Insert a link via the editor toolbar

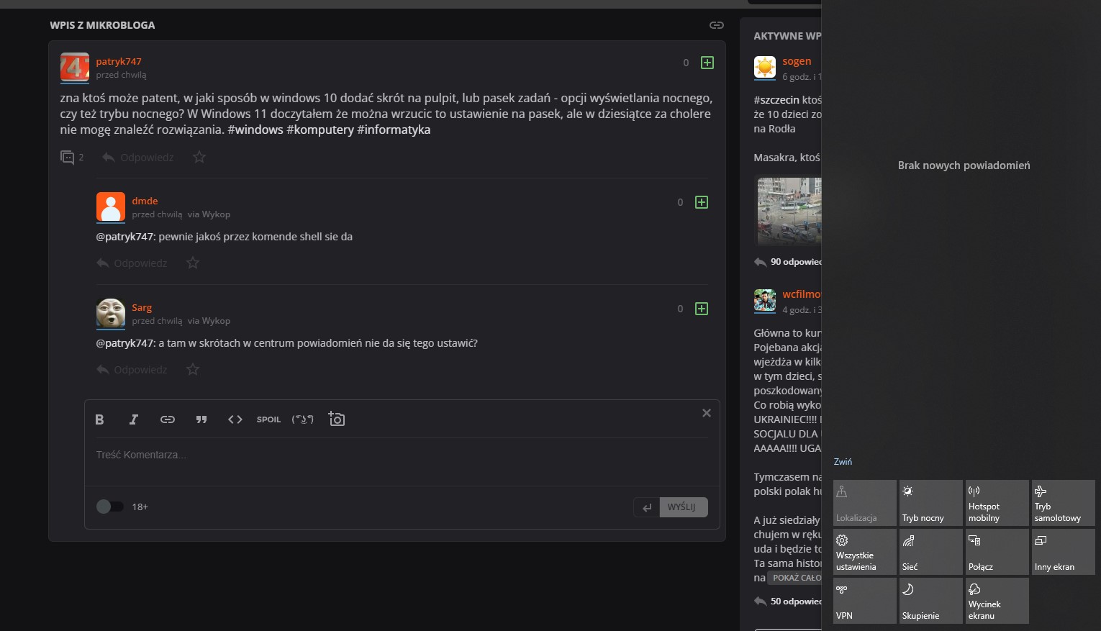point(167,419)
